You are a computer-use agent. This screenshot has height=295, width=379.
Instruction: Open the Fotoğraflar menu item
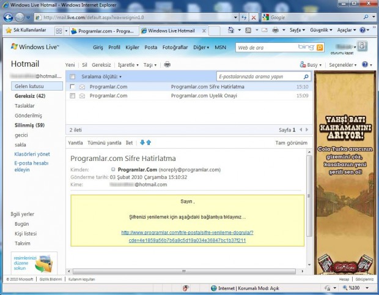pos(175,47)
